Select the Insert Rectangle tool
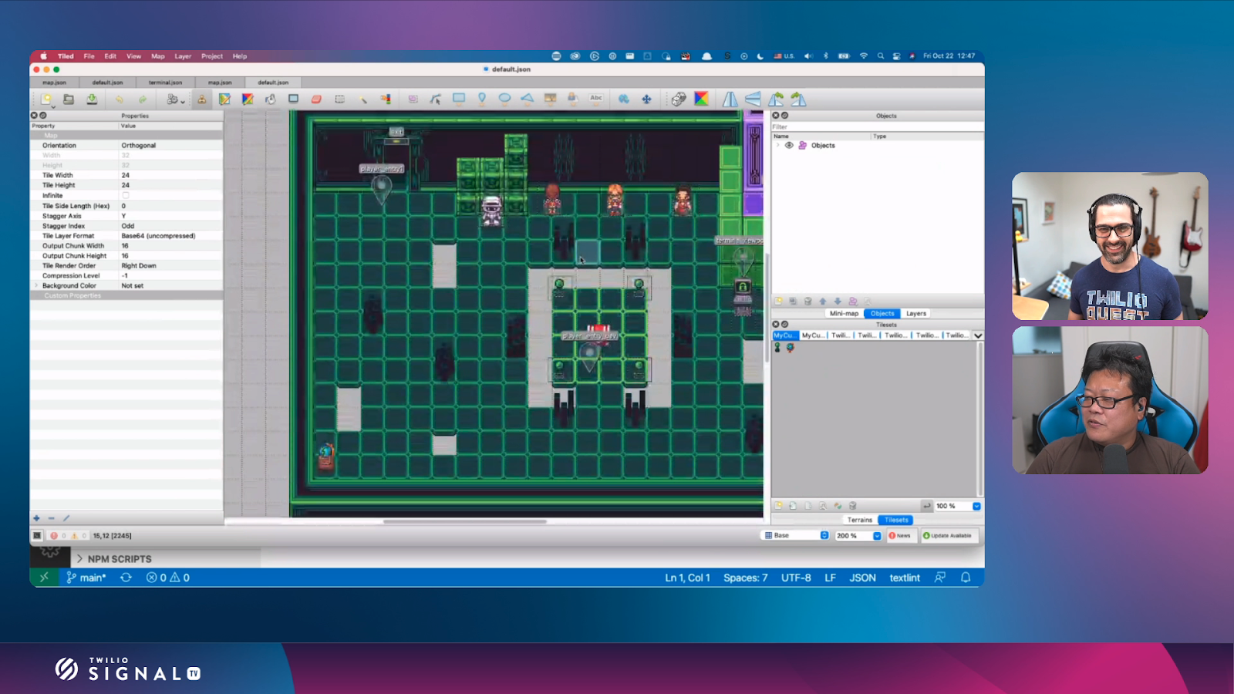 coord(459,99)
